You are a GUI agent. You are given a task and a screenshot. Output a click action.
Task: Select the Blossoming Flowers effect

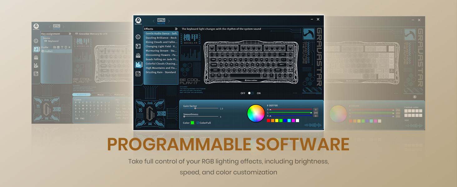[x=161, y=55]
